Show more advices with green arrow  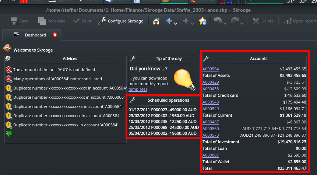[9, 134]
